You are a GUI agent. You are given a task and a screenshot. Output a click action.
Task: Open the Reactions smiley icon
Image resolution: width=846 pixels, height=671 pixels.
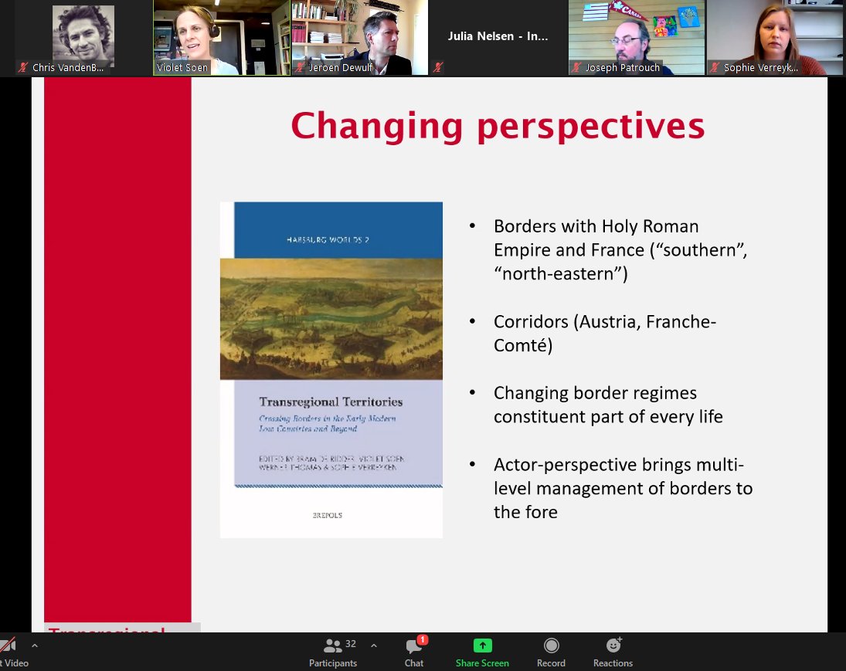coord(613,645)
